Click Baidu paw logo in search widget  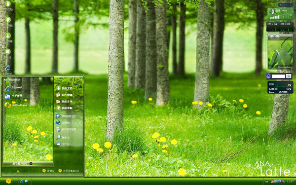point(268,76)
